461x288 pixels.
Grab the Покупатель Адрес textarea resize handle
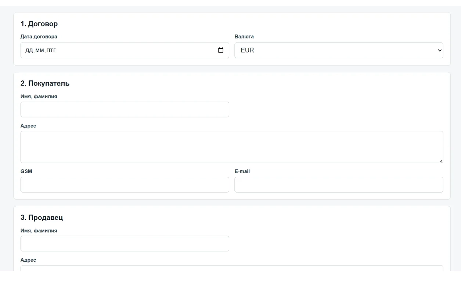coord(441,161)
